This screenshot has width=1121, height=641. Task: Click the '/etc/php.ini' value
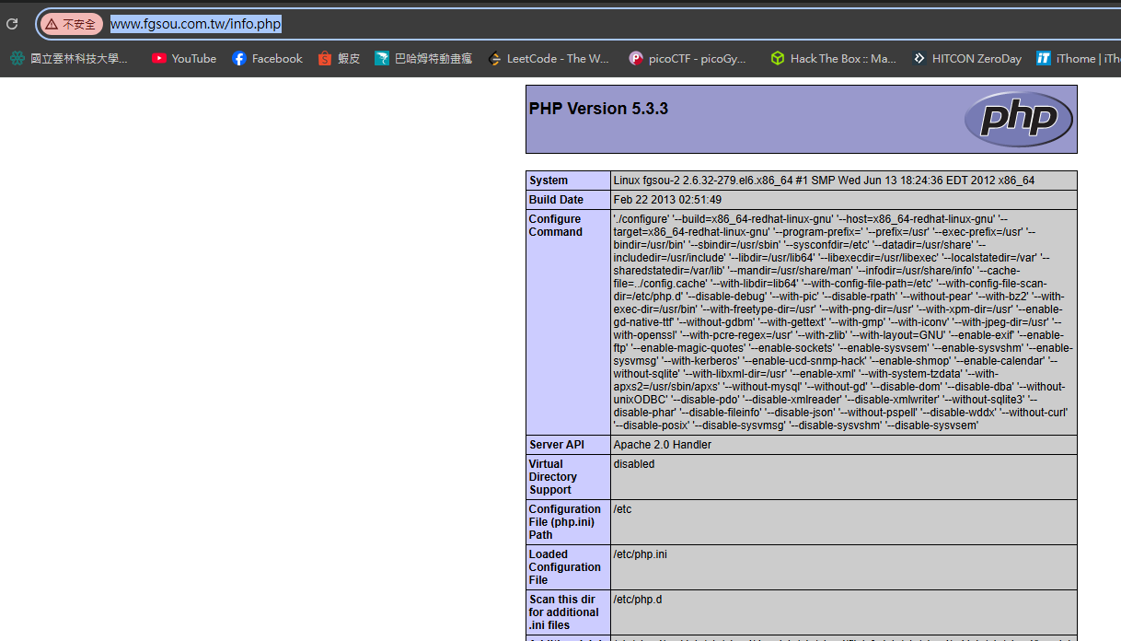641,554
